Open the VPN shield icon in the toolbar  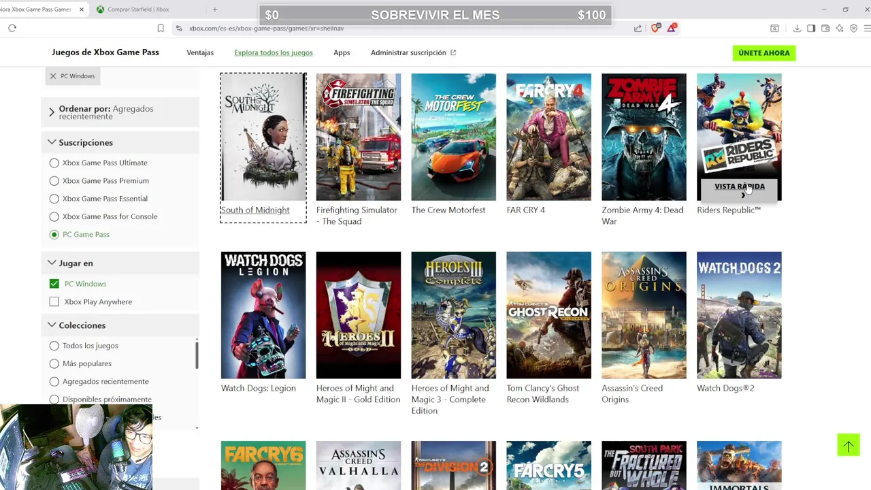point(854,28)
